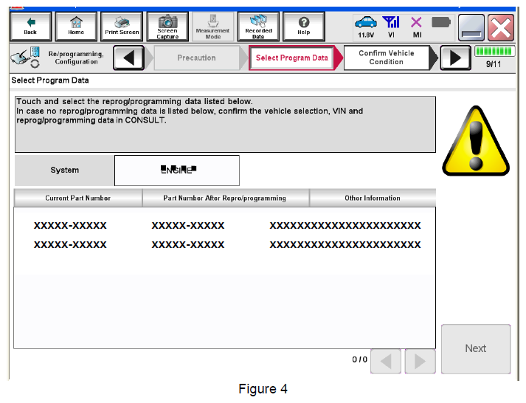526x403 pixels.
Task: Go to previous step with left arrow
Action: pos(128,58)
